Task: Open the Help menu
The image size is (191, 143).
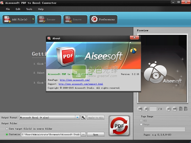Action: point(41,9)
